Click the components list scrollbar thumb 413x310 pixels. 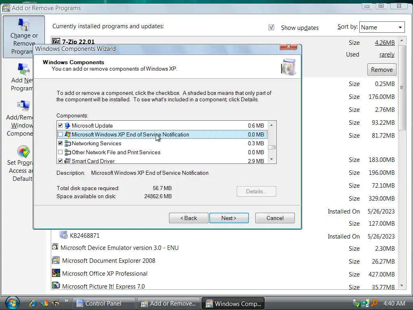pos(271,147)
